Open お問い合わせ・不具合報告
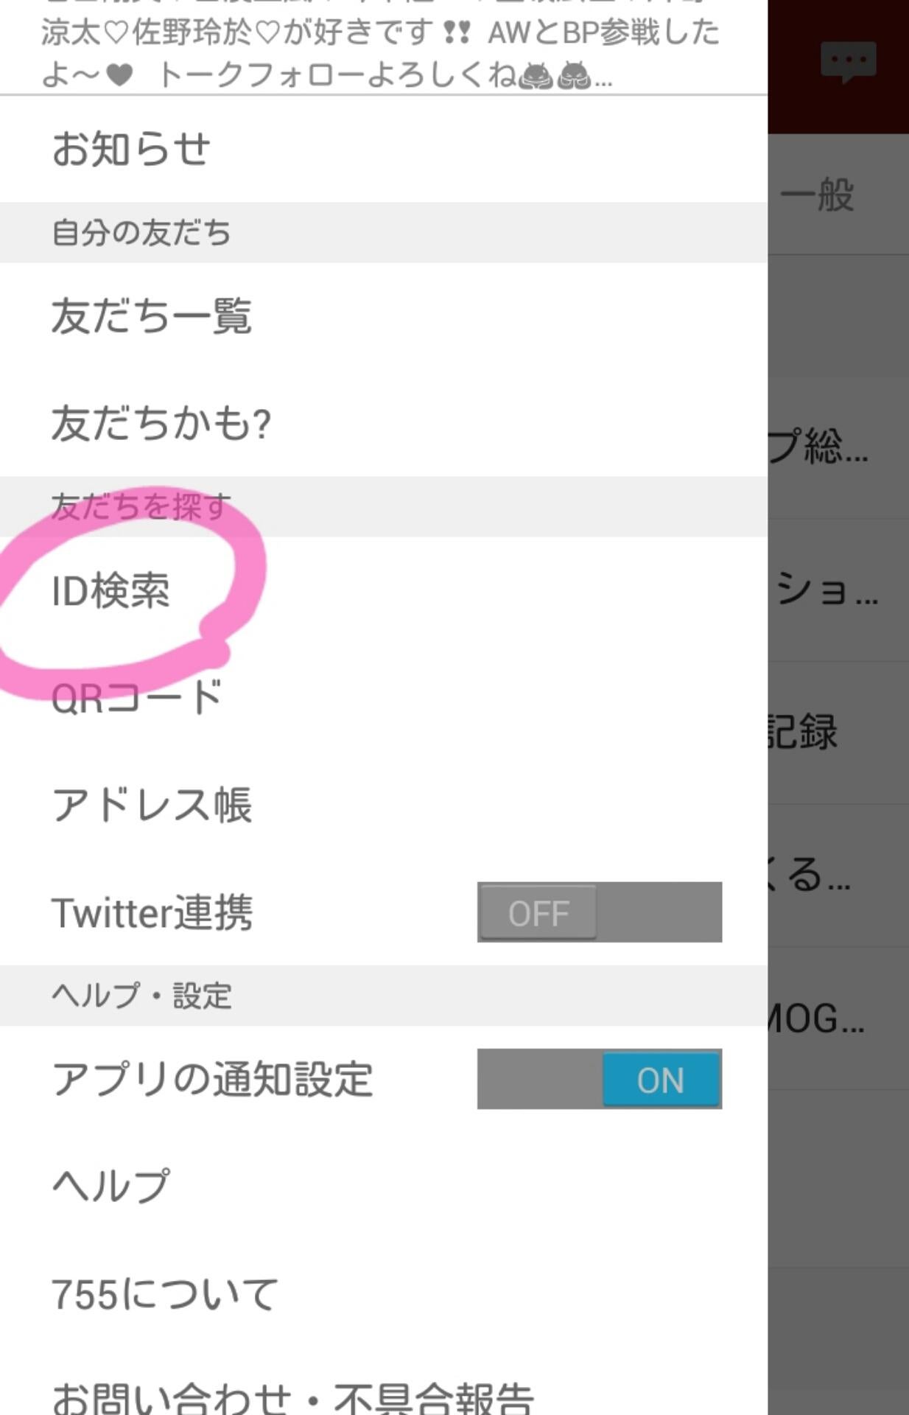 tap(293, 1397)
